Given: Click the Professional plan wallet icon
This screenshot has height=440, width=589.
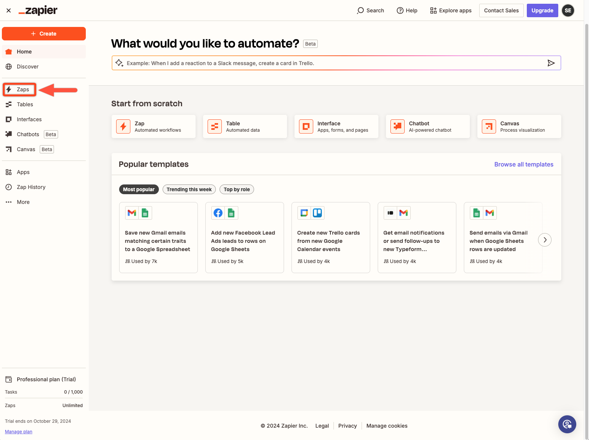Looking at the screenshot, I should click(9, 379).
